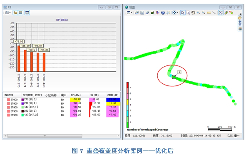Click the red-green connected squares icon
246x158 pixels.
click(x=231, y=13)
